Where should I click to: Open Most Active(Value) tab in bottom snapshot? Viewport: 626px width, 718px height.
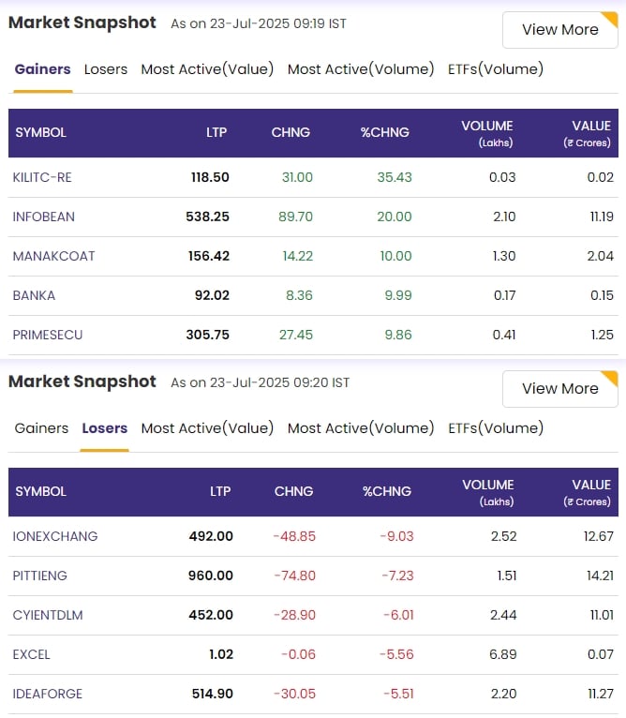(207, 428)
